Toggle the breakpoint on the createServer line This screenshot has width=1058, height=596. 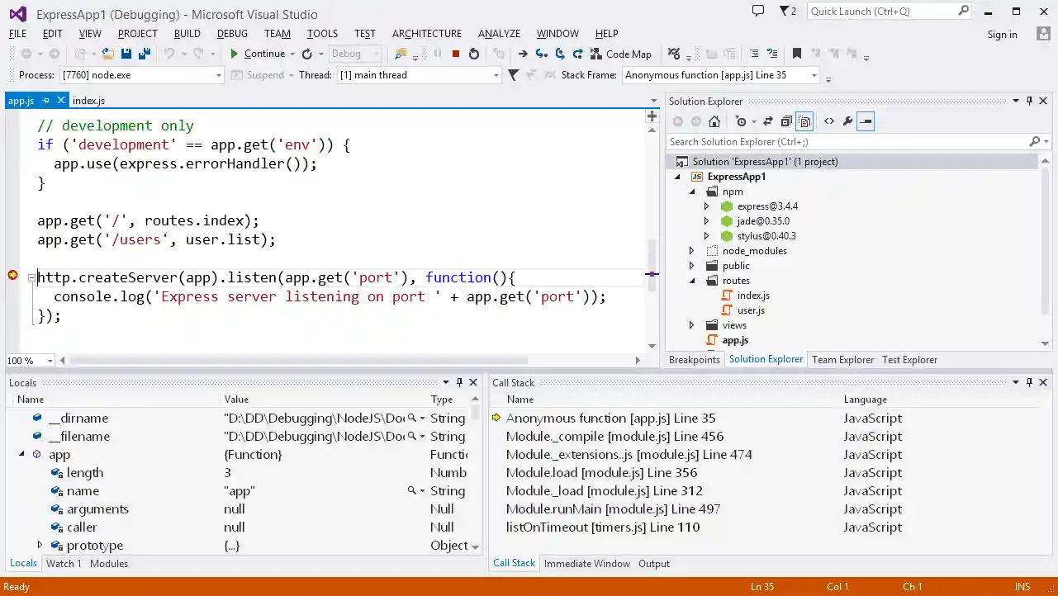(12, 275)
